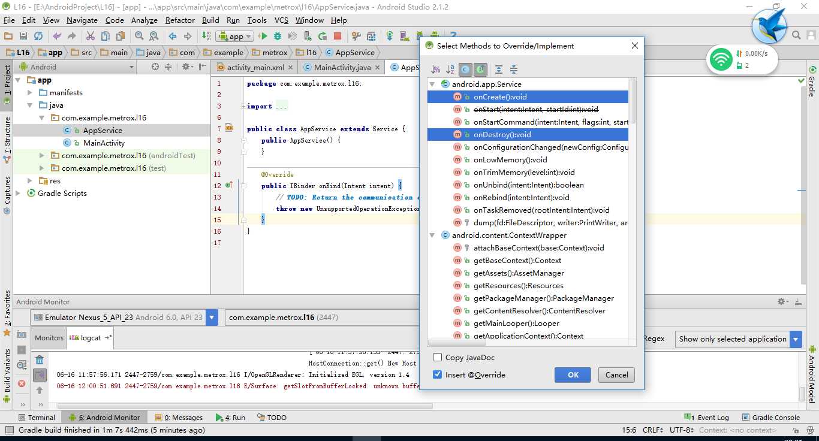
Task: Click the Save All toolbar icon
Action: pos(23,36)
